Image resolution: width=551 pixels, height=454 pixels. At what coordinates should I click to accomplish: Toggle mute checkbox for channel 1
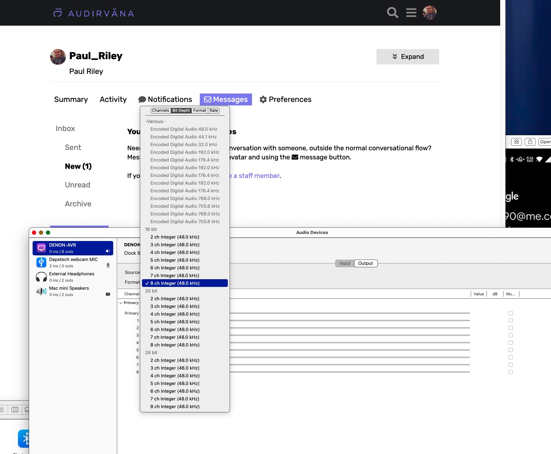[511, 321]
